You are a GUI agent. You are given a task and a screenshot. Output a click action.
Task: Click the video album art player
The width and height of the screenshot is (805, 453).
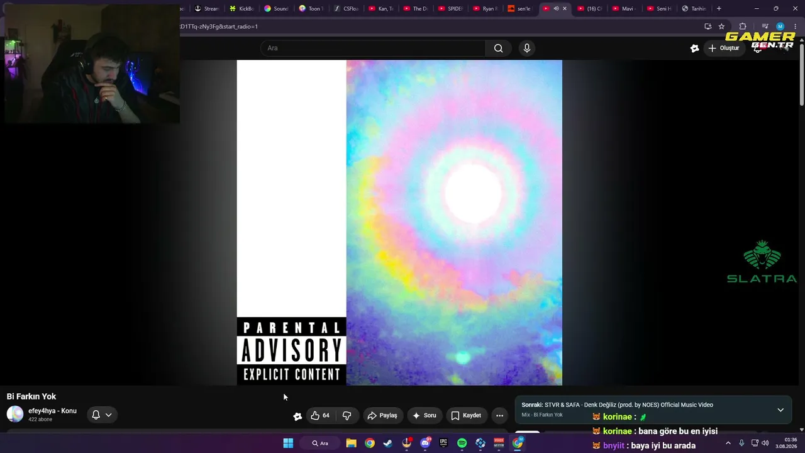coord(399,223)
